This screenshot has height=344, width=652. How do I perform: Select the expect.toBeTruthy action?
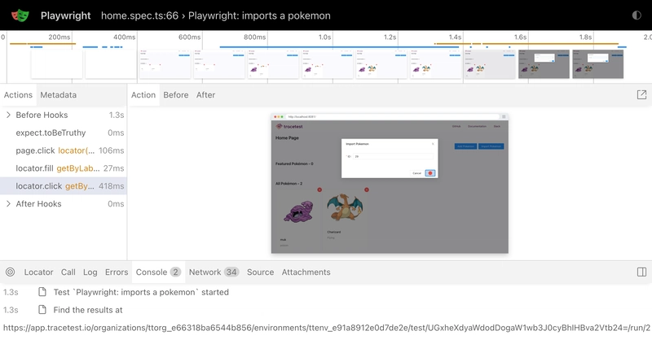pyautogui.click(x=51, y=133)
